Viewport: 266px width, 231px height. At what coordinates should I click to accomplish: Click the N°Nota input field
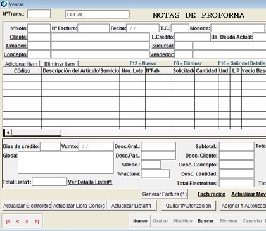(x=39, y=28)
